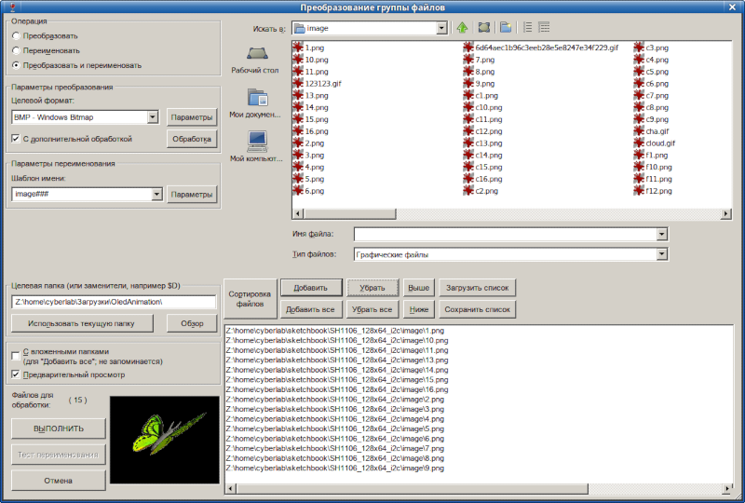The image size is (745, 503).
Task: Start the conversion with the ВЫПОЛНИТЬ button
Action: (59, 428)
